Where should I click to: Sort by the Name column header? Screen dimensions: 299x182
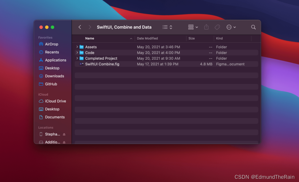[x=90, y=38]
